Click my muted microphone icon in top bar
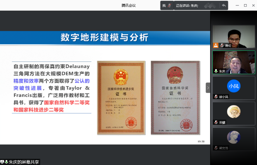 [x=170, y=6]
